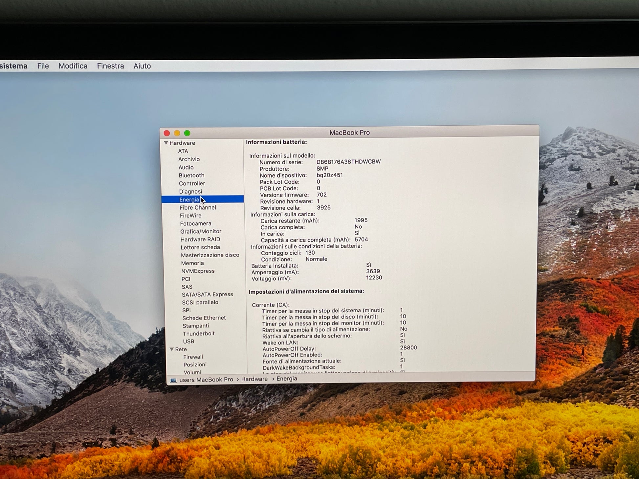Viewport: 639px width, 479px height.
Task: Click the 'Wake on LAN:' label
Action: [280, 343]
